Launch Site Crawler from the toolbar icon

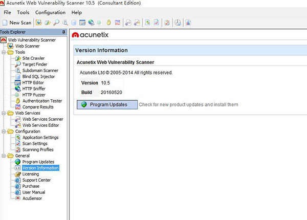pos(48,23)
